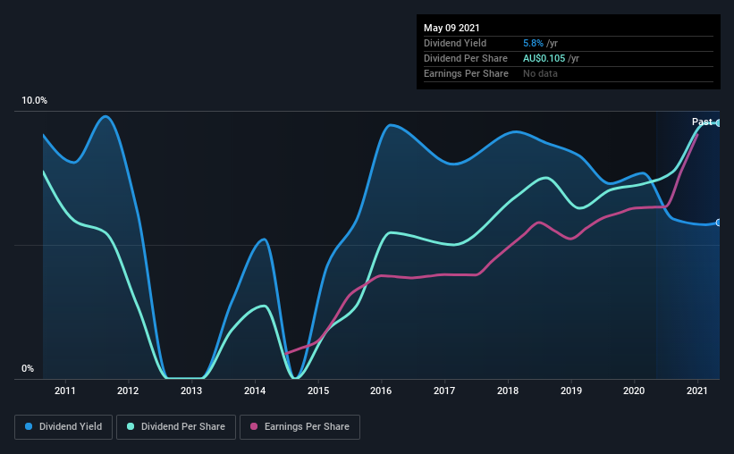
Task: Click the Earnings Per Share tooltip row label
Action: click(467, 73)
